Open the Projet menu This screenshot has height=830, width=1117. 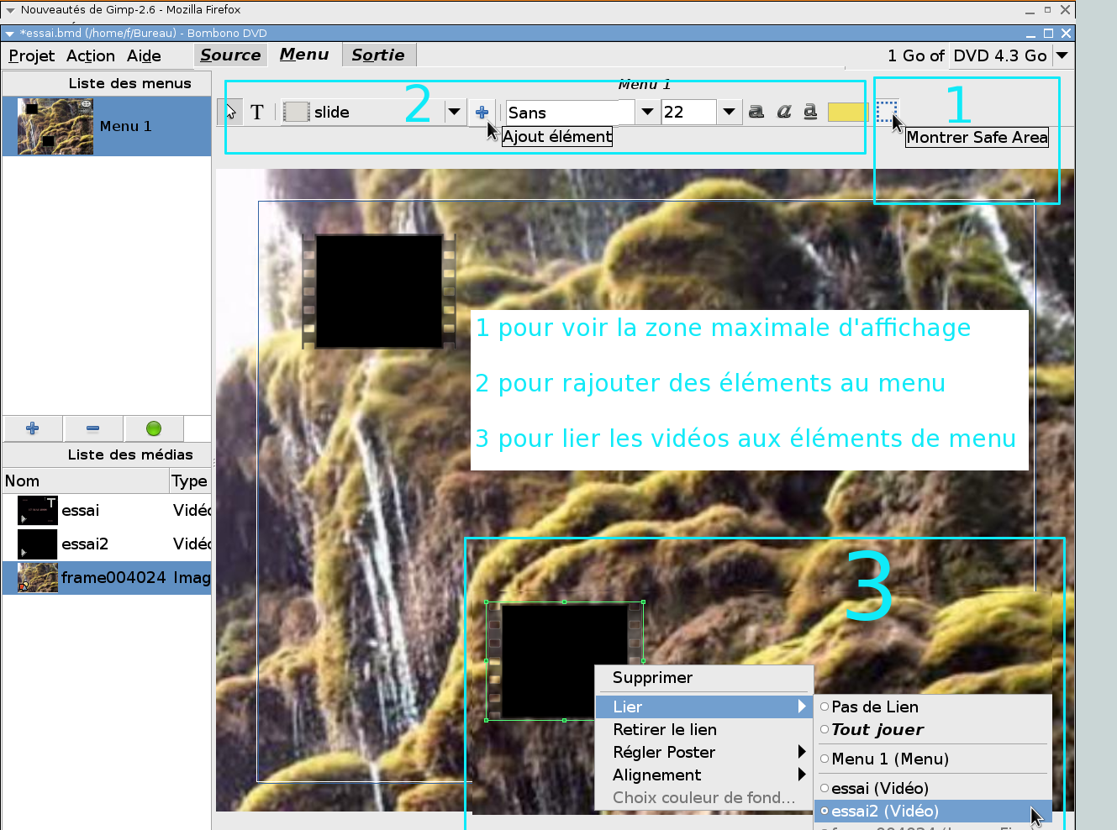32,55
